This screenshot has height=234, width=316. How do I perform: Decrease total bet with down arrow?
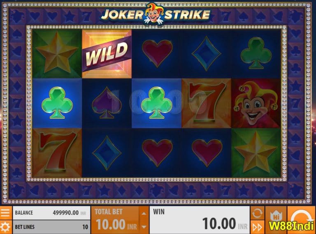(144, 227)
